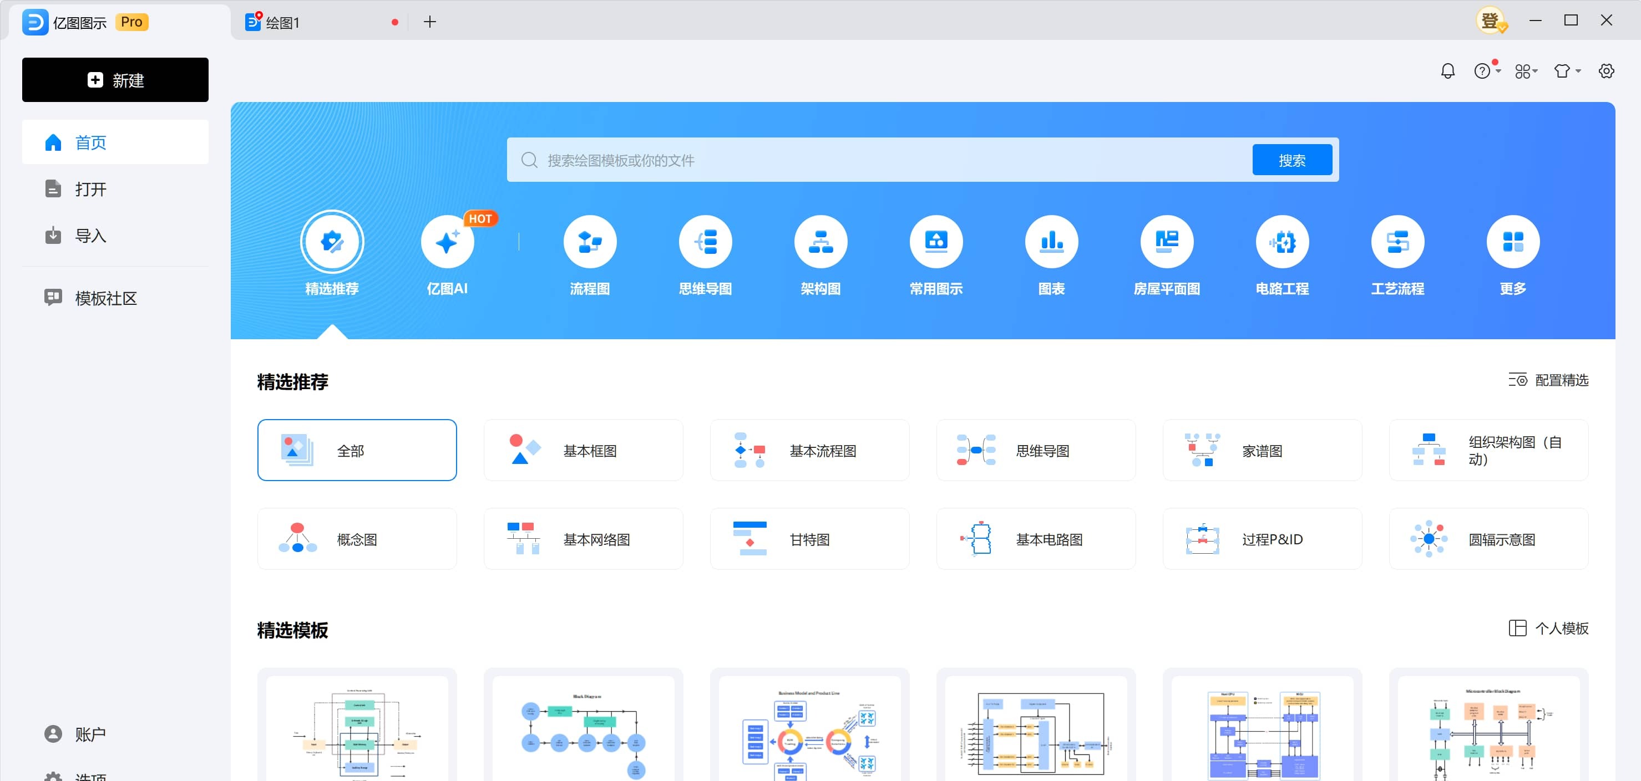Expand the apps grid dropdown
Image resolution: width=1641 pixels, height=781 pixels.
[x=1526, y=70]
